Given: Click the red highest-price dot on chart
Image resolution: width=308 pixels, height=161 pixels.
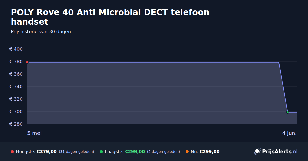Looking at the screenshot, I should [x=27, y=62].
